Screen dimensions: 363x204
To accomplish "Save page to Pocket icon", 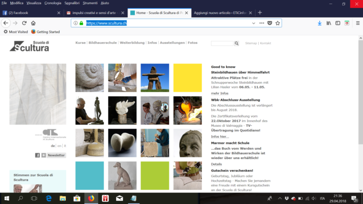I will (270, 23).
